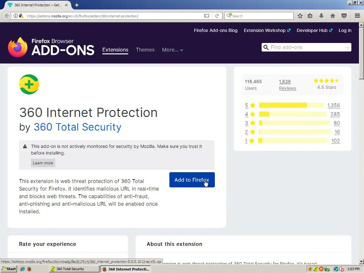Click the page vertical scrollbar down arrow
Viewport: 364px width, 273px height.
point(361,262)
